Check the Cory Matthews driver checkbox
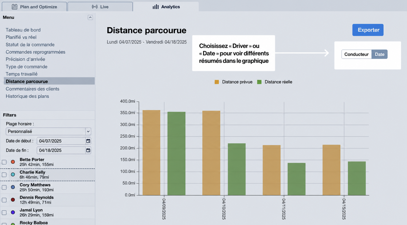This screenshot has width=407, height=225. coord(4,187)
